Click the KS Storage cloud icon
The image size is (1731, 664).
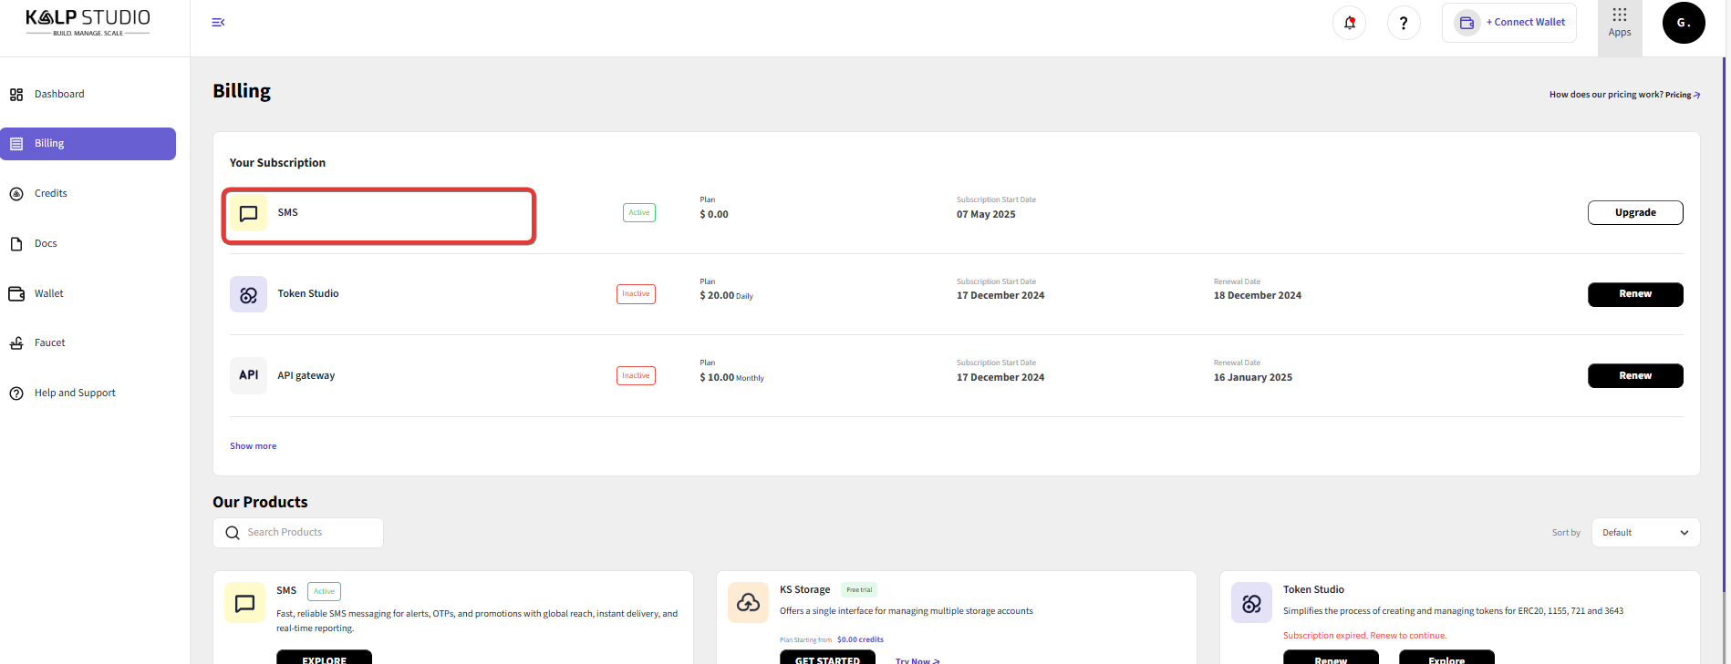pos(748,603)
